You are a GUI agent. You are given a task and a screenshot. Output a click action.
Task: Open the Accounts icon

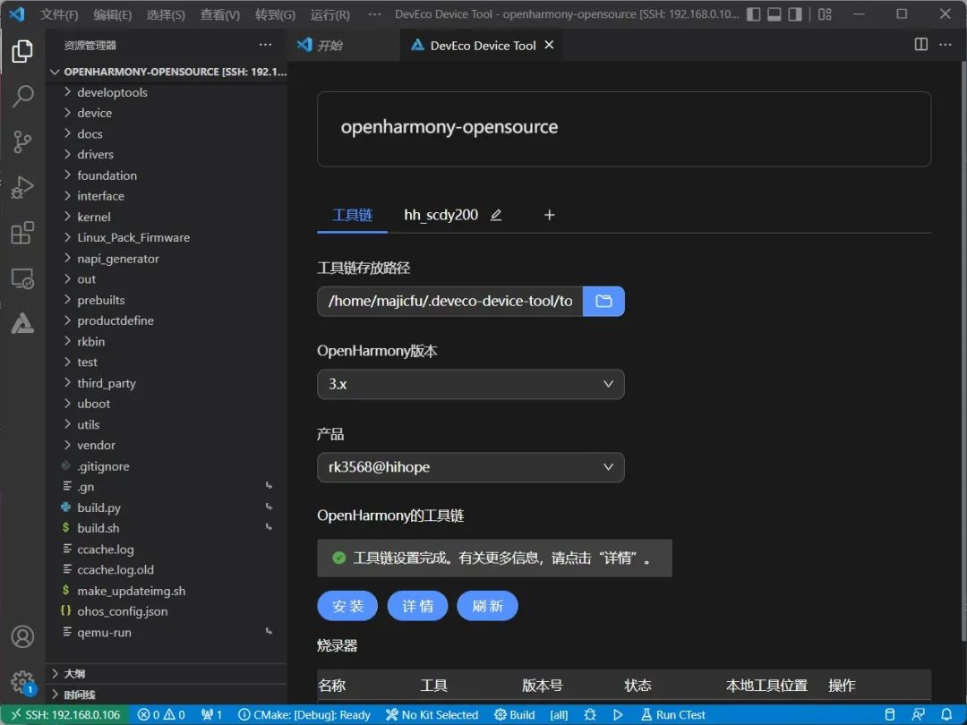(x=22, y=636)
